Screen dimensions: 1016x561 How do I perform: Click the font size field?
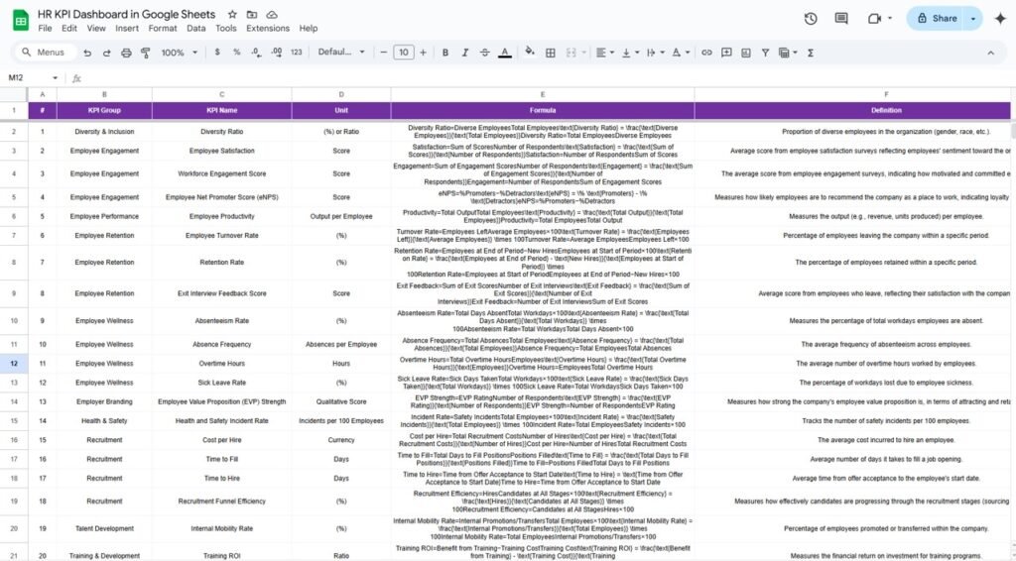tap(403, 53)
